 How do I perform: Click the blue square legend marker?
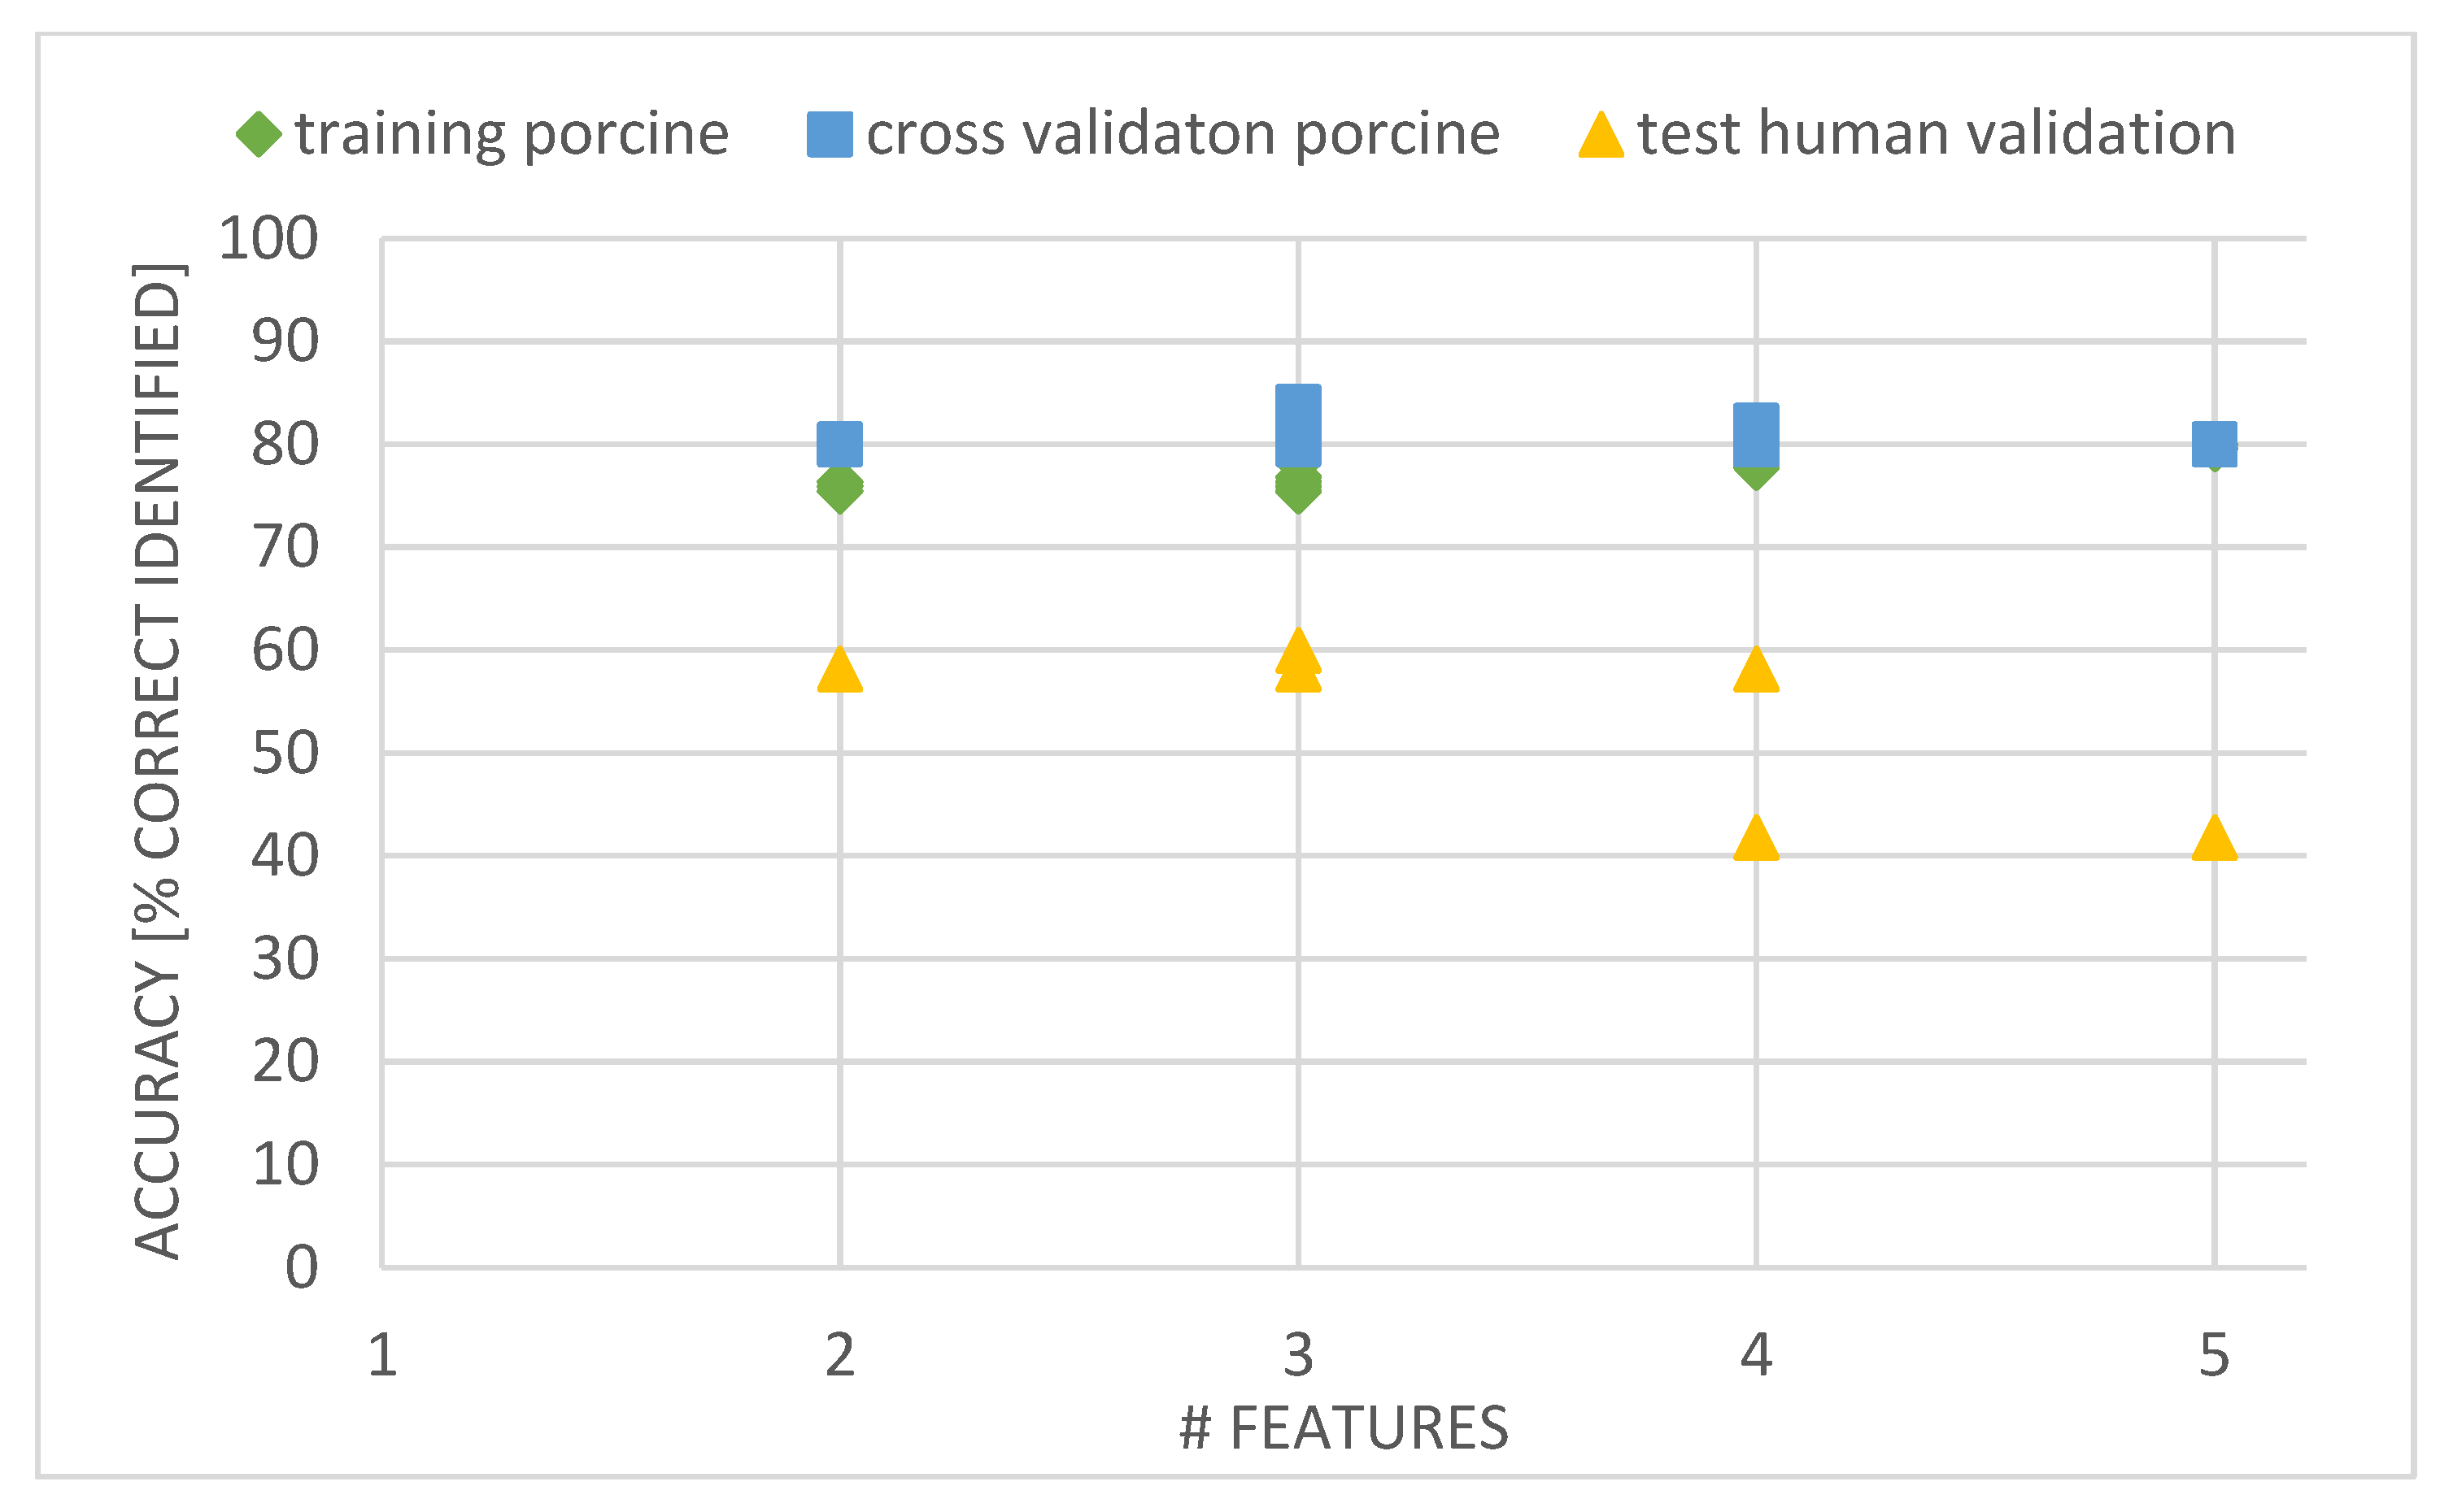click(830, 134)
